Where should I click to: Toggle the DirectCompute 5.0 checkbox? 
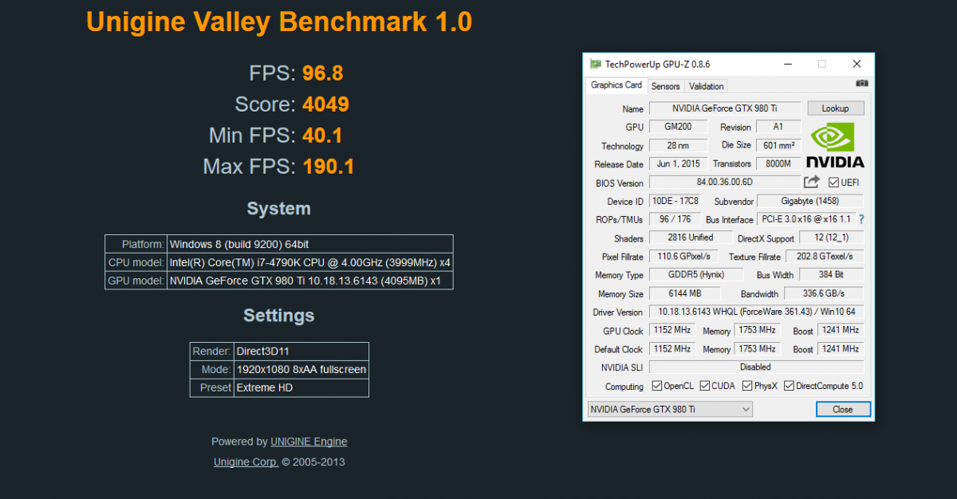point(789,386)
